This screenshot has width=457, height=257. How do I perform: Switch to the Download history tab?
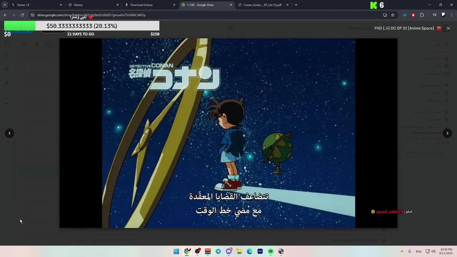[x=149, y=5]
